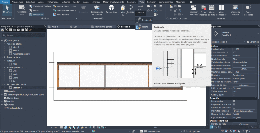Switch to Planimetría general view tab
The width and height of the screenshot is (260, 133).
103,27
